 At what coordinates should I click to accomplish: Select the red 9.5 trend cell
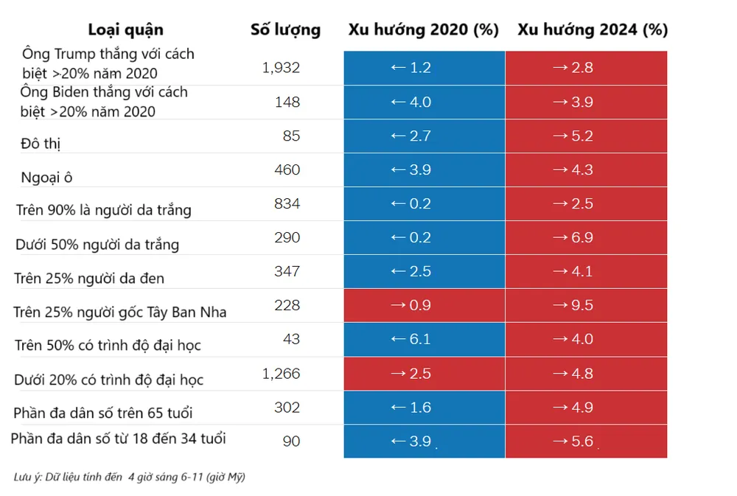pos(586,306)
